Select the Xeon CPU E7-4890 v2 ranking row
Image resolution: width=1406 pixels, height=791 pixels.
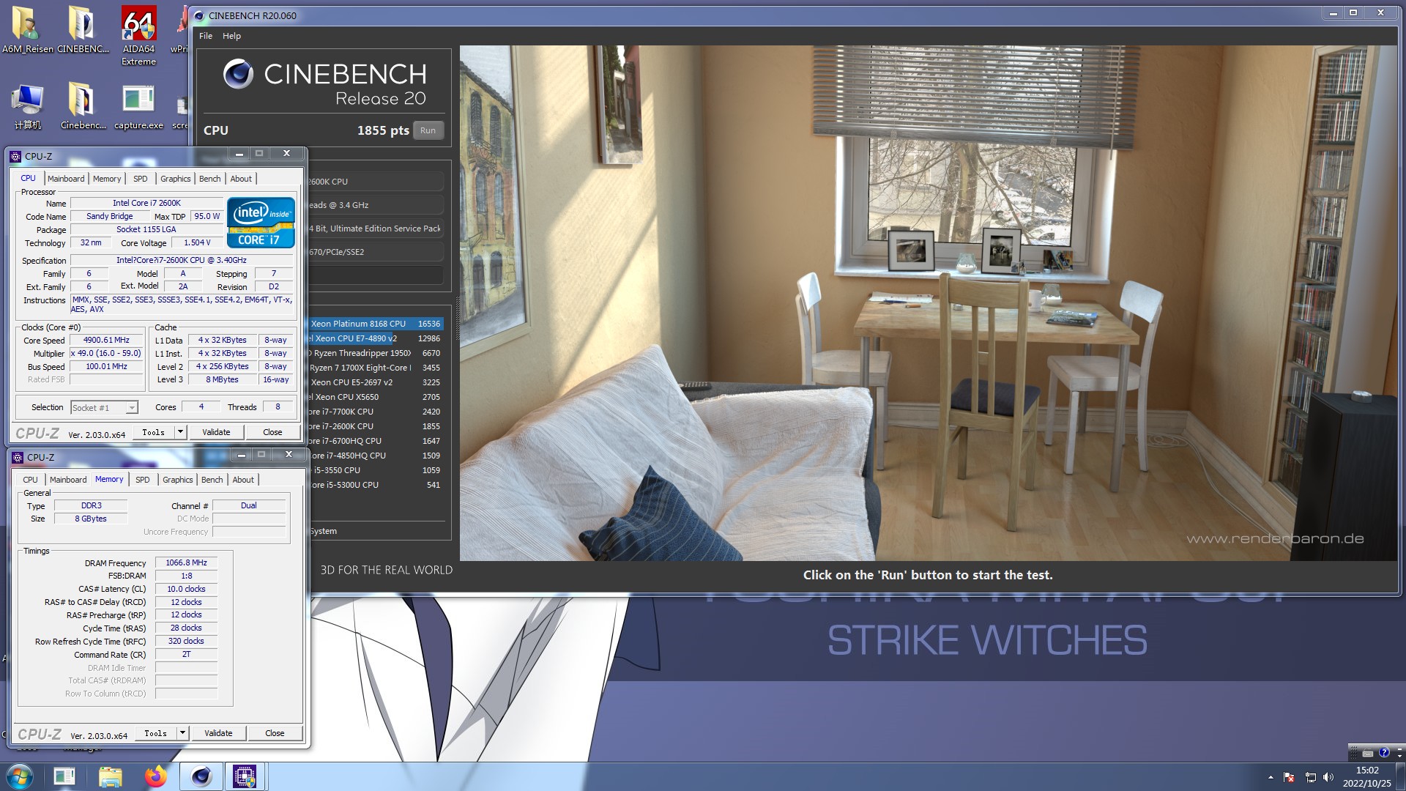click(x=375, y=338)
